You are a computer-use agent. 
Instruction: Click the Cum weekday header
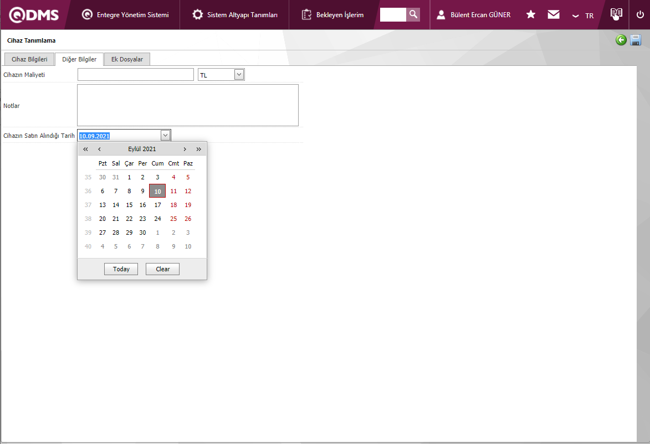click(x=157, y=164)
